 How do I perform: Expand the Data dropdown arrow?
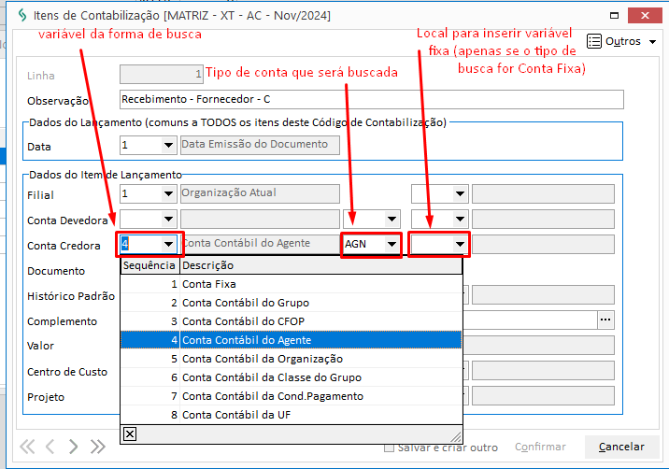tap(168, 145)
